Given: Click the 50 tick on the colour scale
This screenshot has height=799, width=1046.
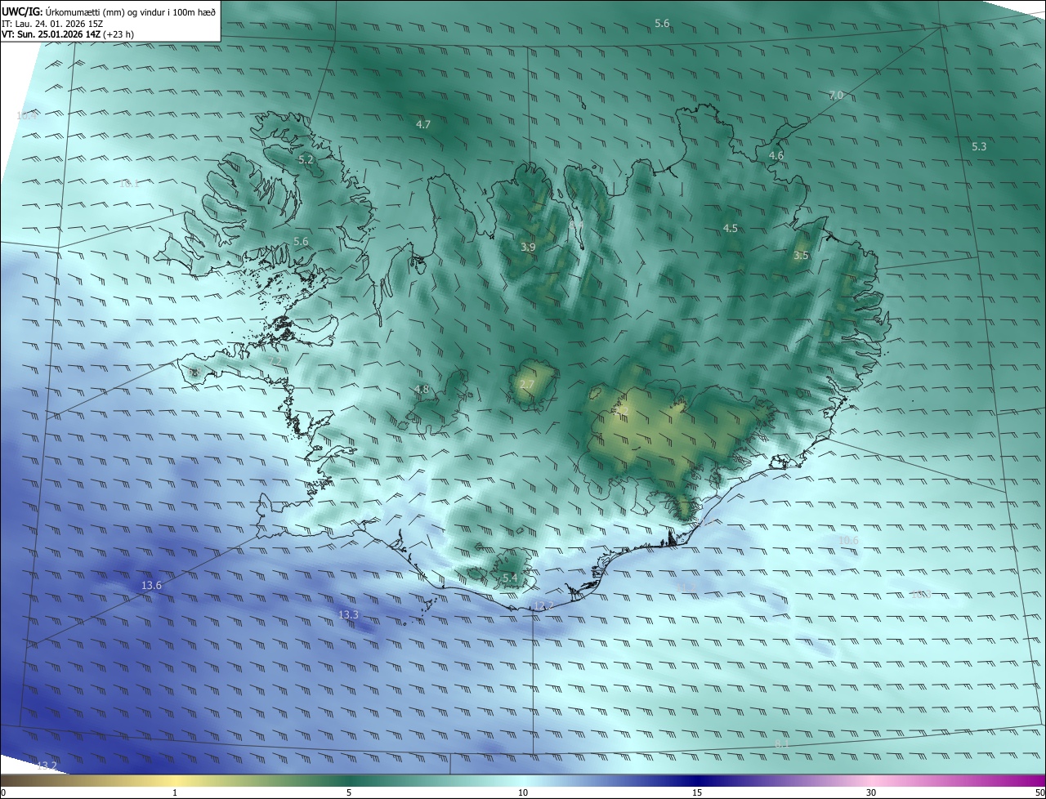Looking at the screenshot, I should (x=1039, y=792).
